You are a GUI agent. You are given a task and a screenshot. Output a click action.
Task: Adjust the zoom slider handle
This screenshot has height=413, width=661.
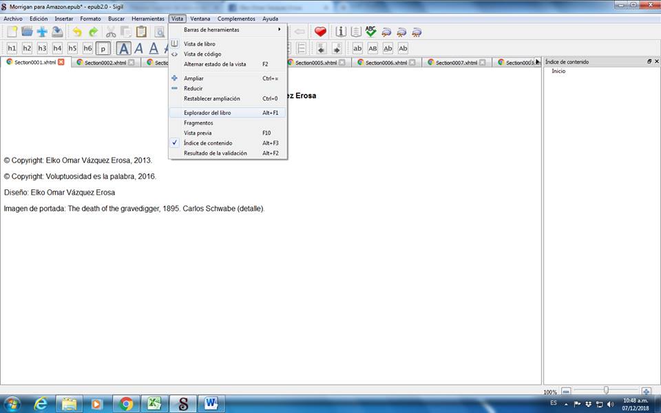tap(606, 391)
